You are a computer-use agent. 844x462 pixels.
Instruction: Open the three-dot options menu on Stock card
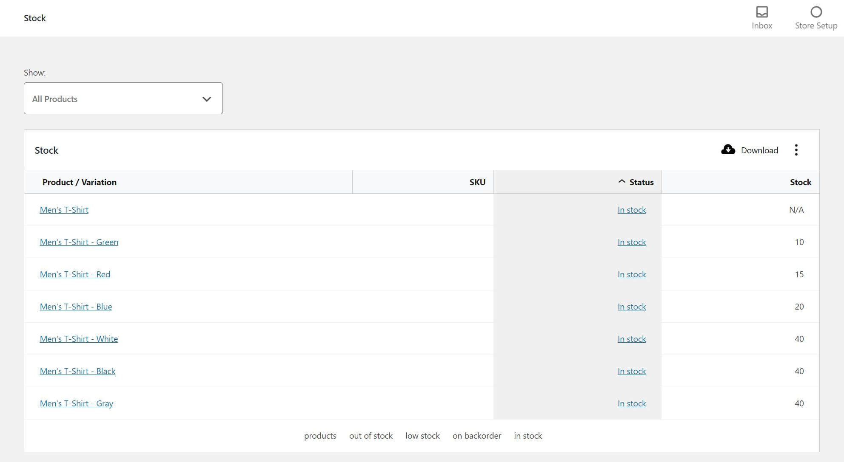point(796,150)
